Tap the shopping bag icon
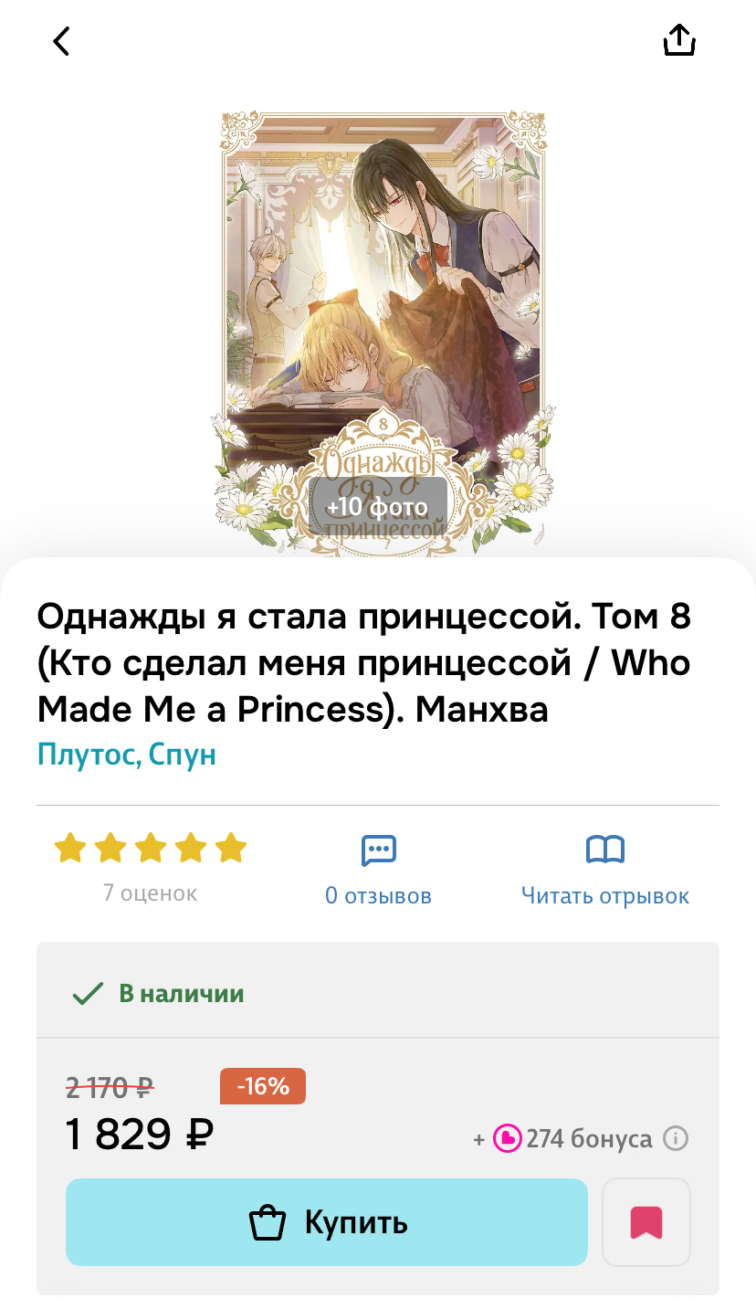 pyautogui.click(x=268, y=1222)
